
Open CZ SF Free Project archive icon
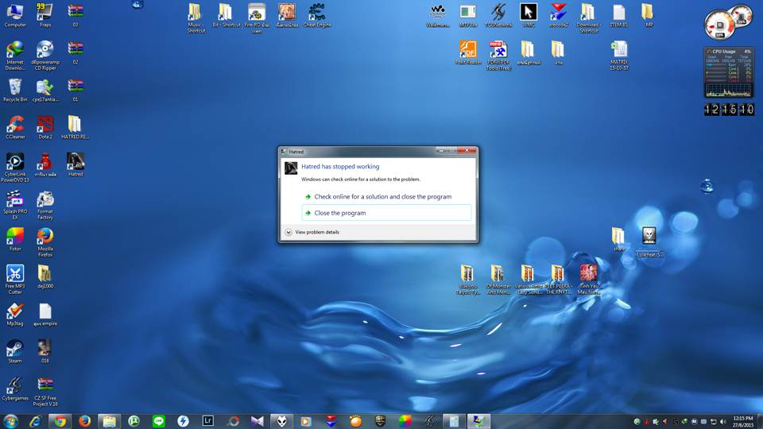[45, 392]
